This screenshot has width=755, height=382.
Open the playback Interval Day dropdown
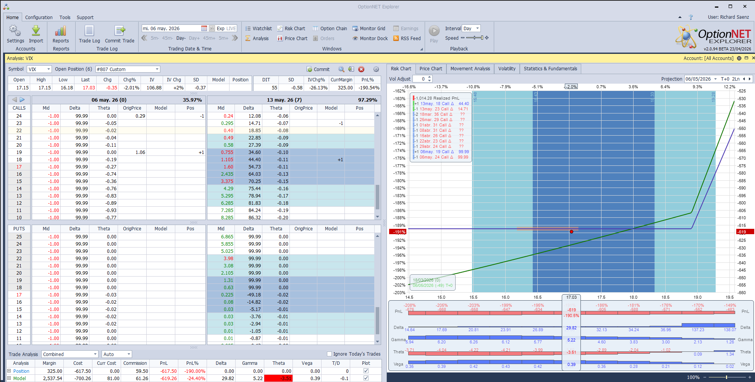(477, 28)
